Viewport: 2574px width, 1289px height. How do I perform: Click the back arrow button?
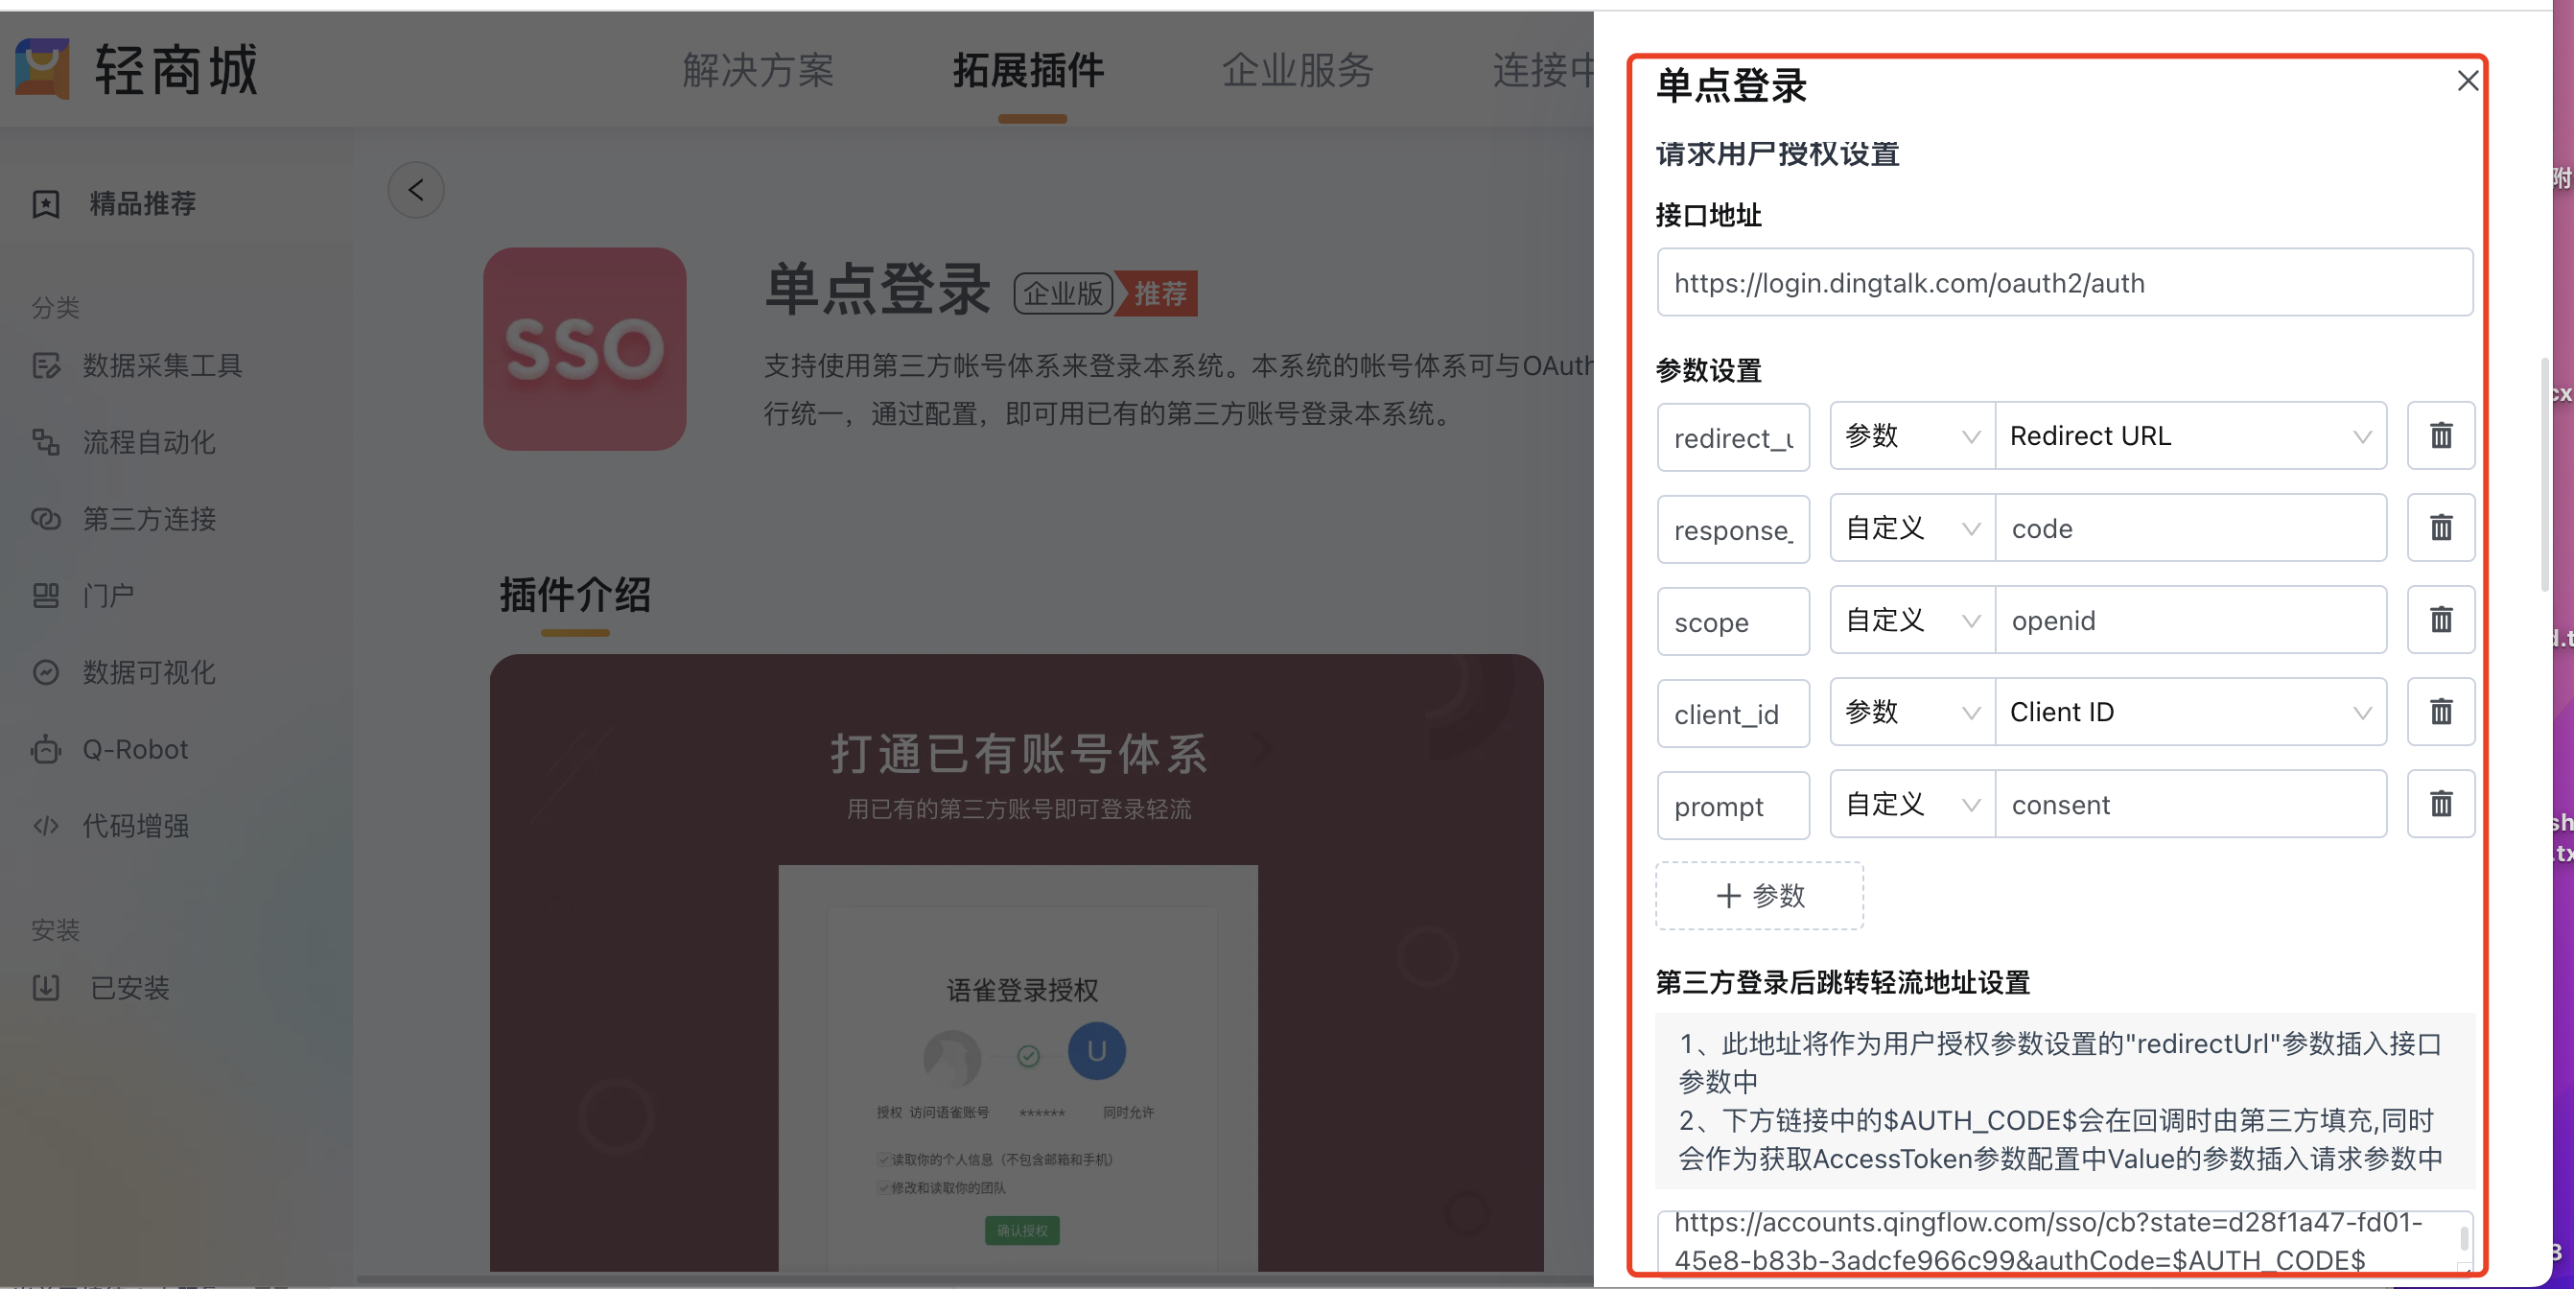click(415, 190)
